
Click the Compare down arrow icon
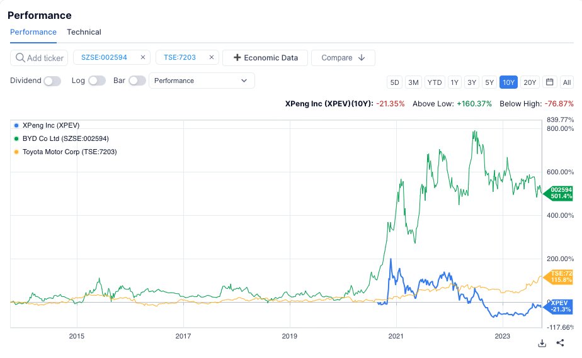click(x=362, y=58)
